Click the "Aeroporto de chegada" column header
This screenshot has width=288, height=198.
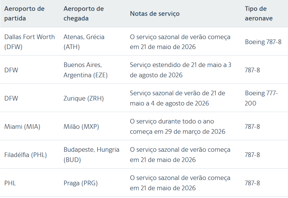pos(84,13)
